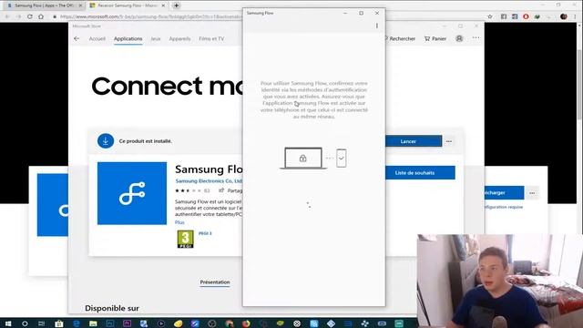Open the Configuration requise link
Image resolution: width=583 pixels, height=328 pixels.
point(504,207)
